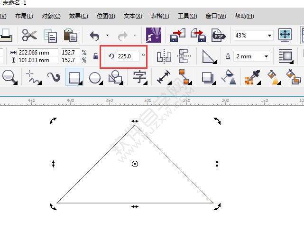Cut selection with the scissors icon
This screenshot has width=304, height=241.
(x=29, y=35)
